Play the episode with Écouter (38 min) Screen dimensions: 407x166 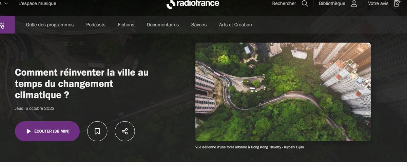click(x=47, y=131)
